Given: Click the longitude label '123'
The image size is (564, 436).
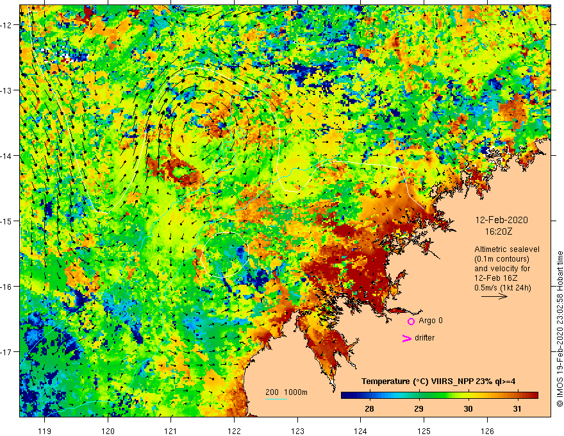Looking at the screenshot, I should click(x=297, y=431).
